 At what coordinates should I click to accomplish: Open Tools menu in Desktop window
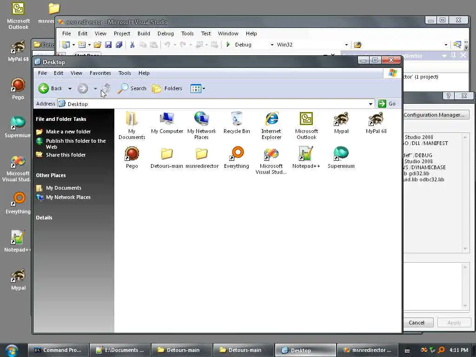(x=125, y=73)
